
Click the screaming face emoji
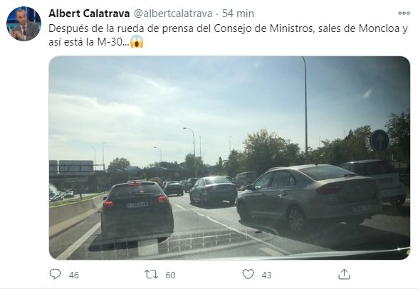137,41
